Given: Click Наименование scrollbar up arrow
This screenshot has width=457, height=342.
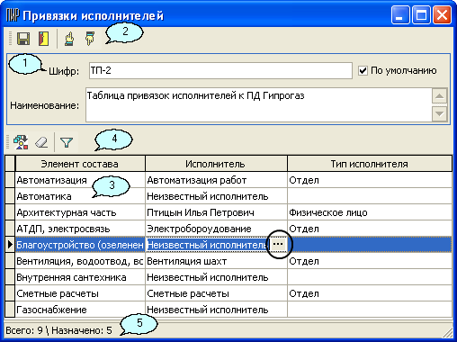Looking at the screenshot, I should click(439, 96).
